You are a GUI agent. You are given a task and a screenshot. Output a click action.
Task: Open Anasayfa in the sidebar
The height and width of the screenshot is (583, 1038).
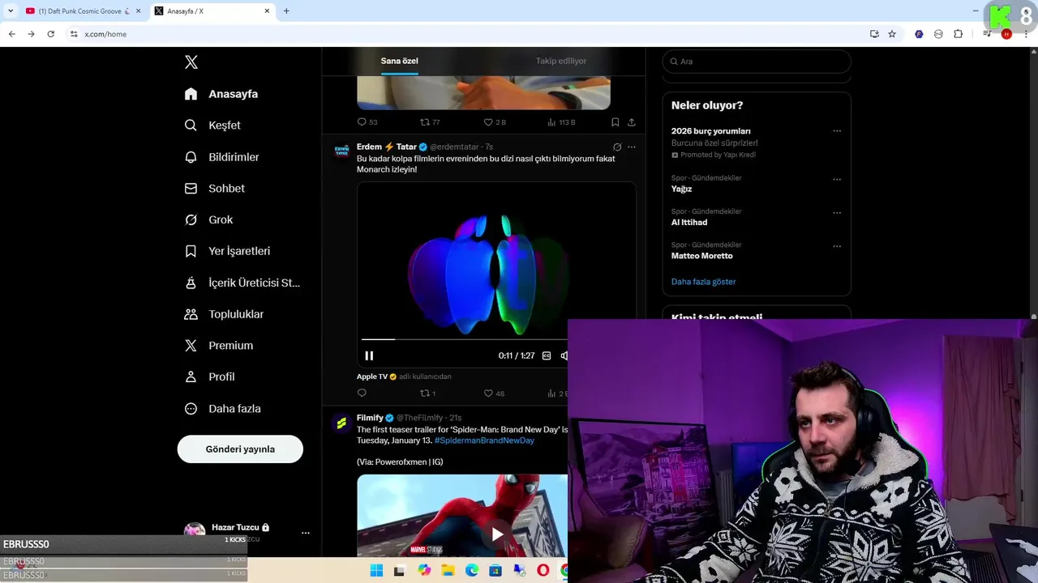coord(221,94)
